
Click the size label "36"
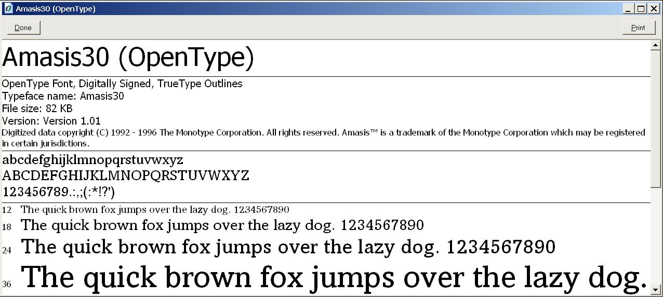7,284
